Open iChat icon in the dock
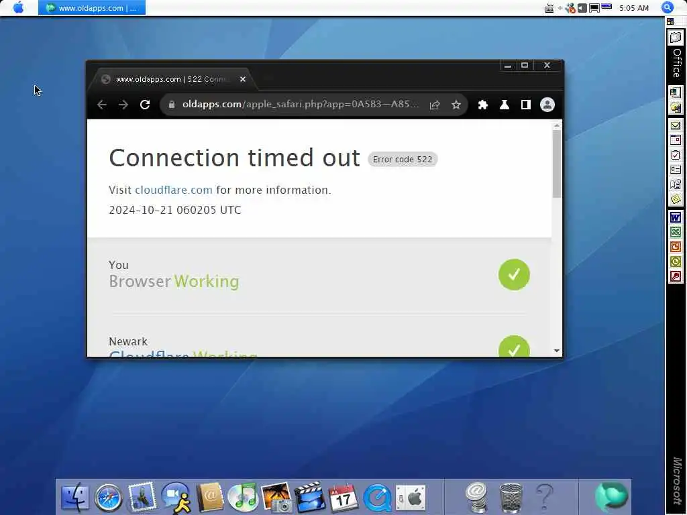Screen dimensions: 687x515 click(176, 498)
